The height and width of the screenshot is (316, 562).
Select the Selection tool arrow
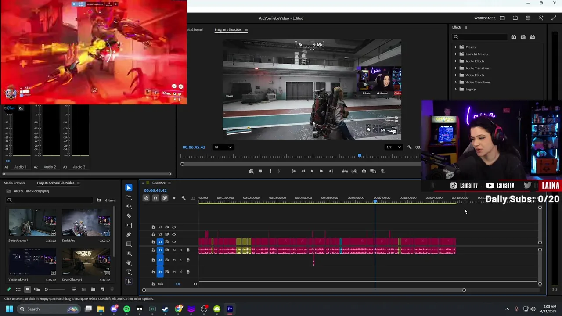[x=129, y=188]
